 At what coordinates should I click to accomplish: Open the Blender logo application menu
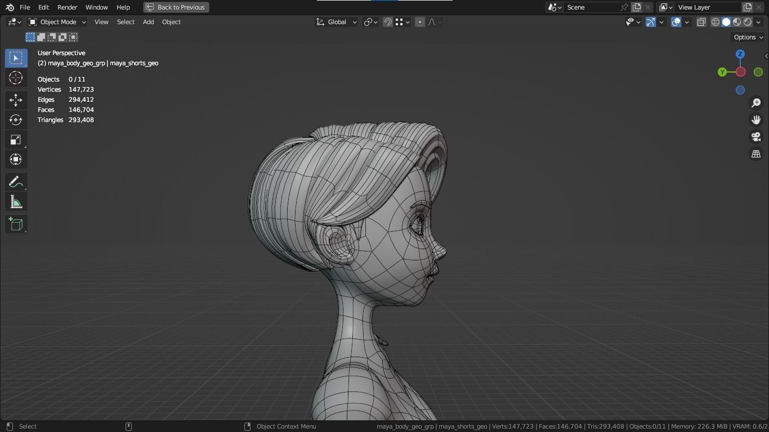10,7
